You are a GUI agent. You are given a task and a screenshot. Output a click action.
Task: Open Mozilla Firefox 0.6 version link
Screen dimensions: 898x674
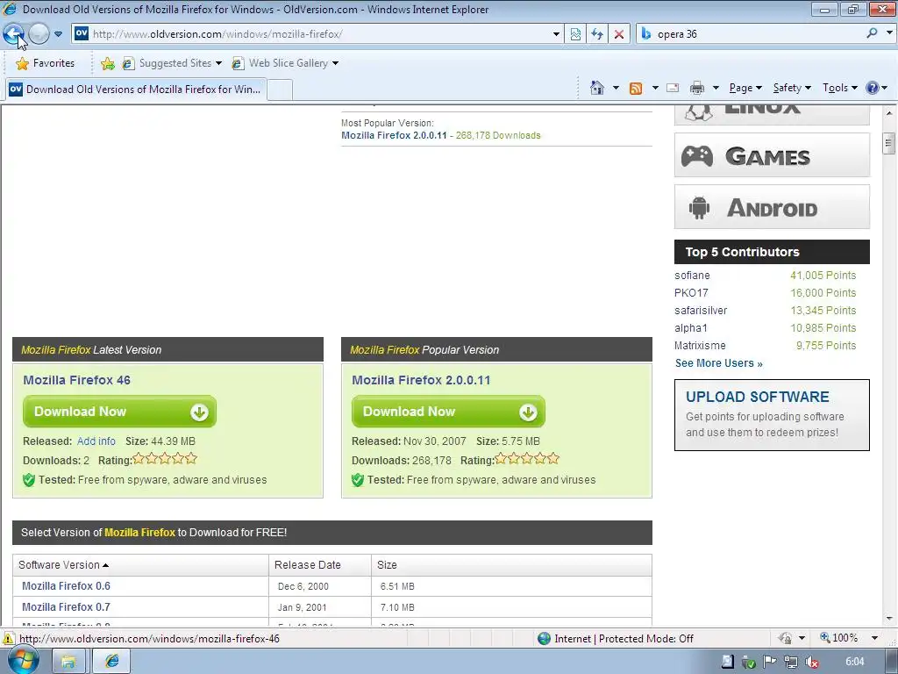coord(66,586)
